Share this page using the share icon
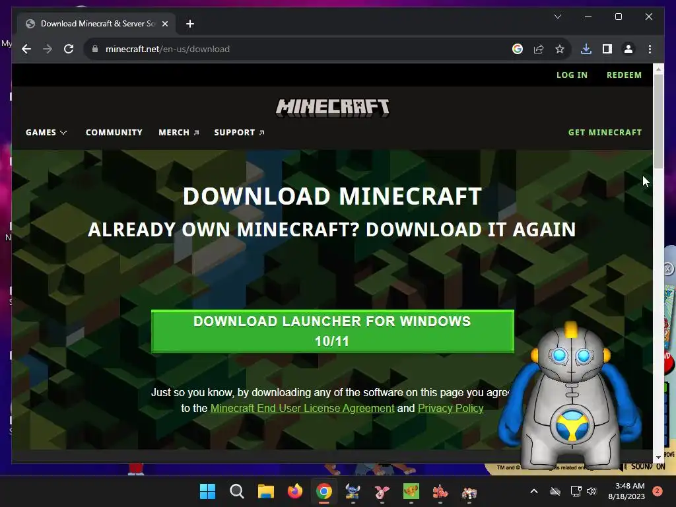This screenshot has width=676, height=507. click(539, 49)
